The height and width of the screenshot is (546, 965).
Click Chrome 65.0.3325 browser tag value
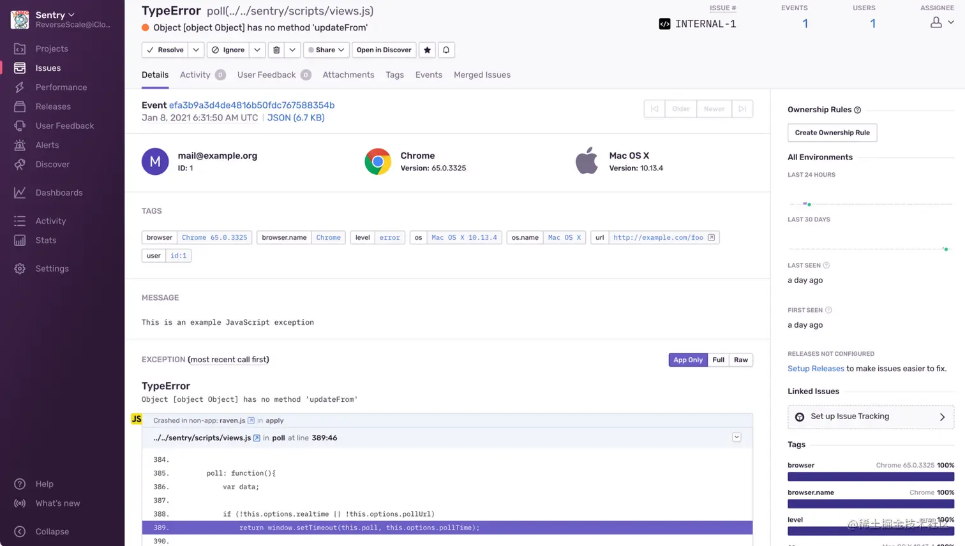(214, 237)
